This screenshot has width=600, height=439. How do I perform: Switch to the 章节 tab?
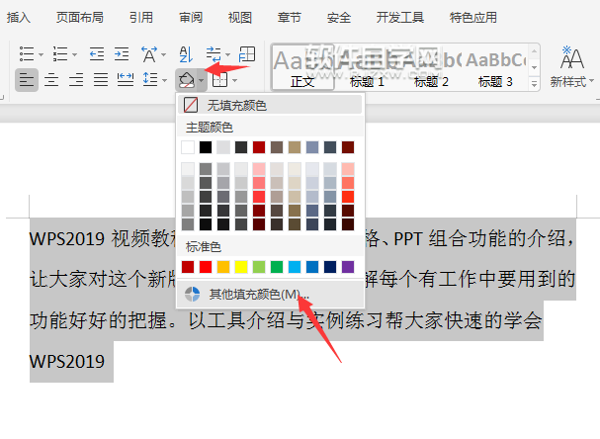(290, 18)
